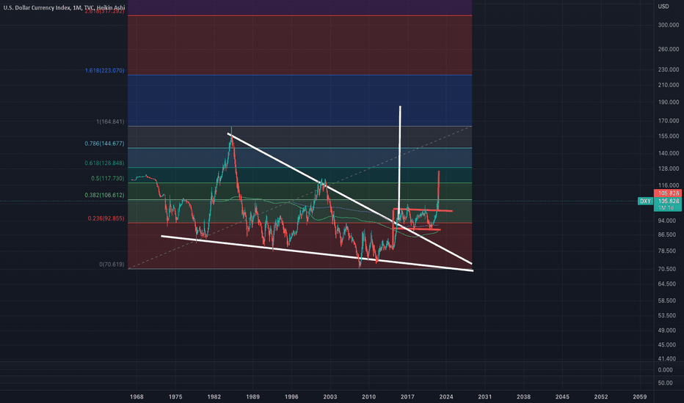This screenshot has height=403, width=684.
Task: Click the 2038 label on the time axis
Action: click(523, 397)
